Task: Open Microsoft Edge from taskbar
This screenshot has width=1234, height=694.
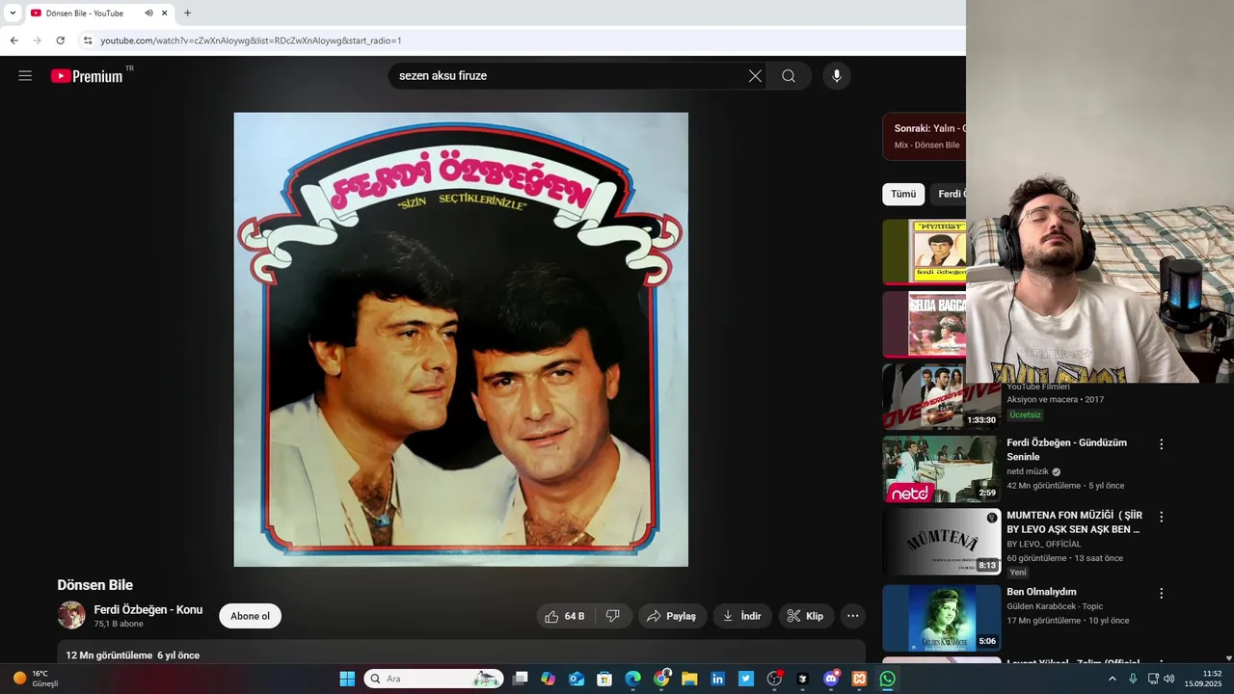Action: coord(632,679)
